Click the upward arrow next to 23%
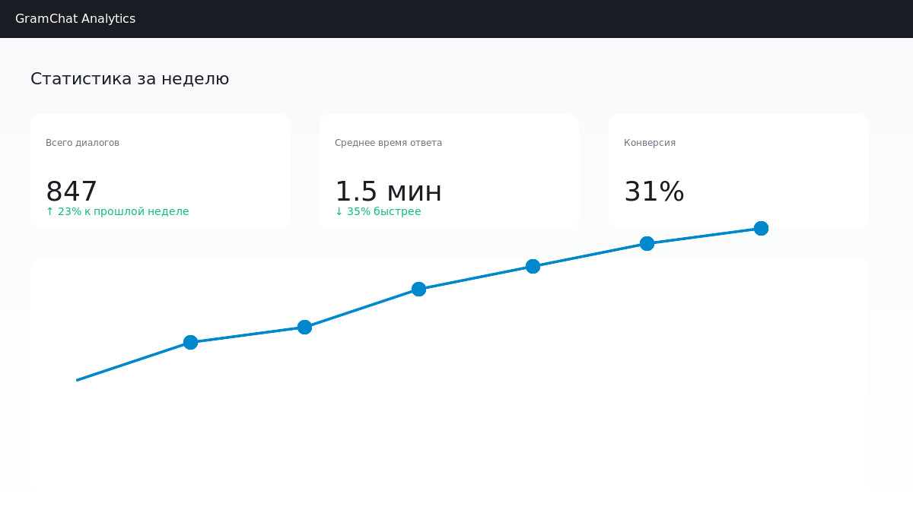 [x=49, y=211]
